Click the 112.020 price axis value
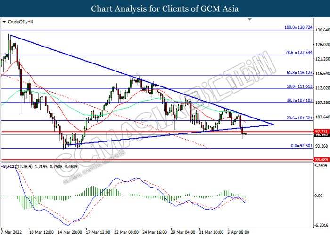The width and height of the screenshot is (330, 235). [322, 88]
